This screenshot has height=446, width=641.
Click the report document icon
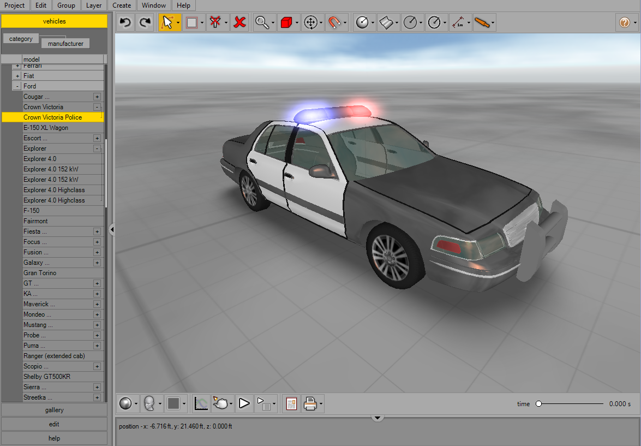click(291, 403)
